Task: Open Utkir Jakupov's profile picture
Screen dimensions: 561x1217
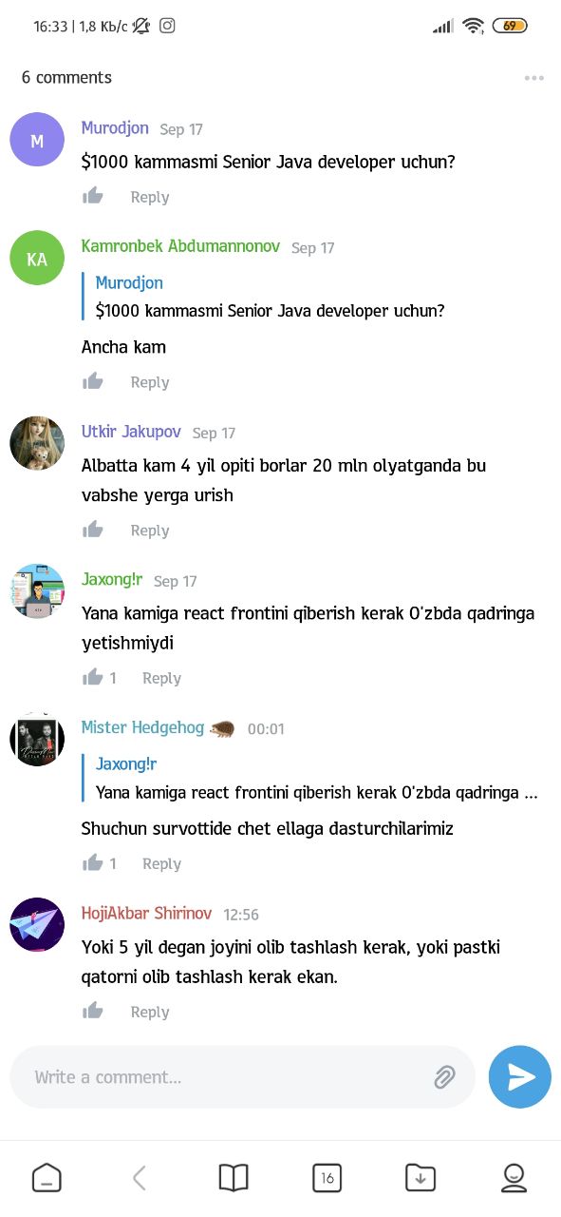Action: (37, 442)
